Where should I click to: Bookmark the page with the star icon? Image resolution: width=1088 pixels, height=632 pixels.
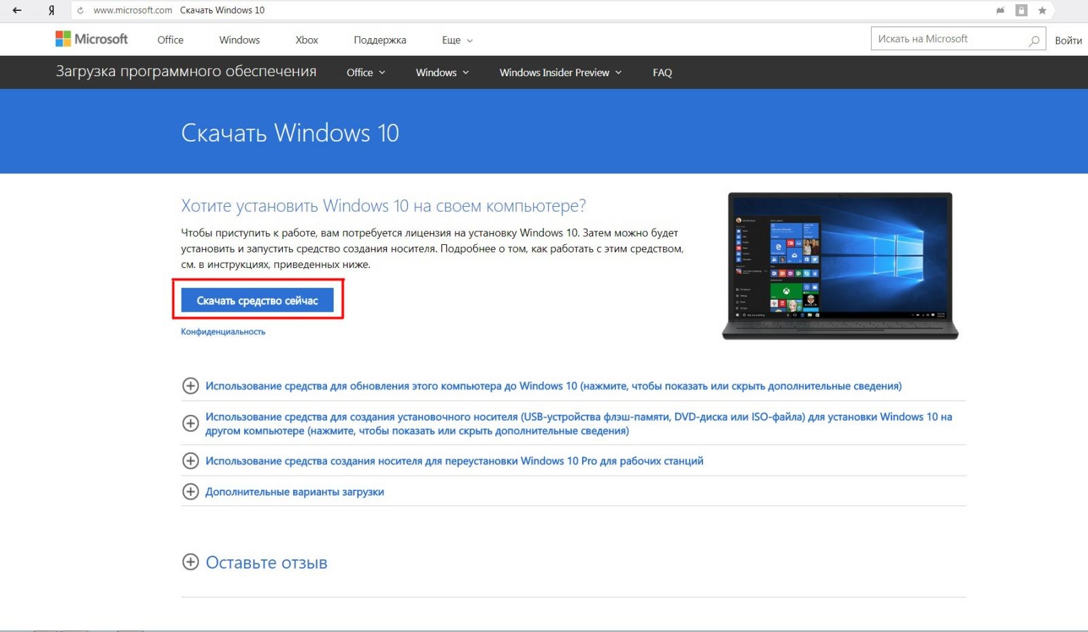[1042, 10]
